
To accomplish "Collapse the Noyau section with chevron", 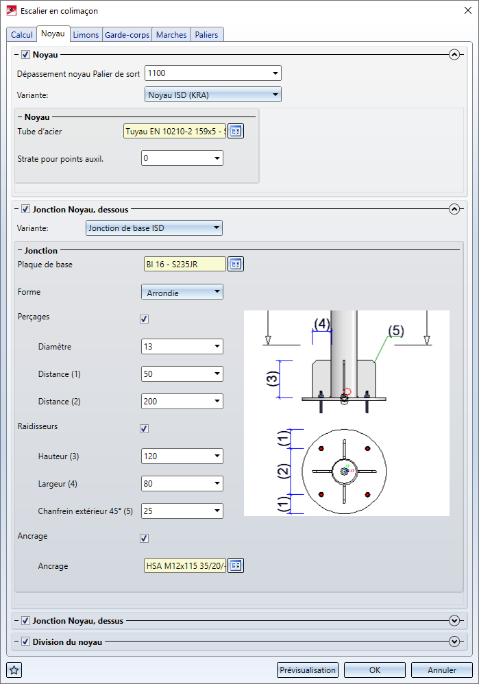I will tap(454, 55).
